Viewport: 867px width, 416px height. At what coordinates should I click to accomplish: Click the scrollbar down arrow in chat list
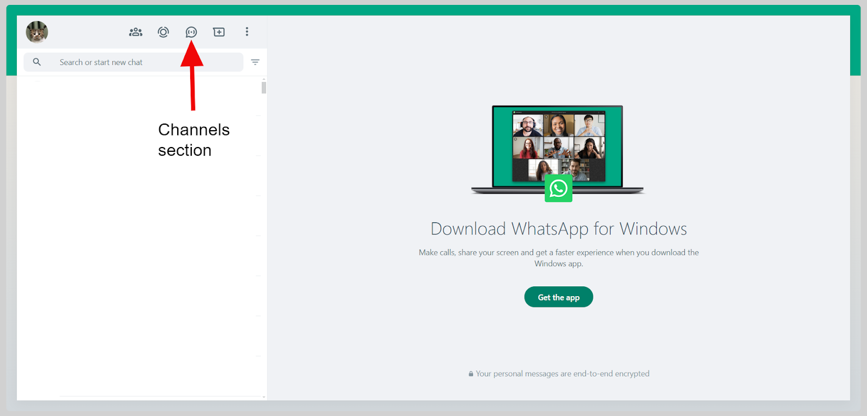pos(264,397)
